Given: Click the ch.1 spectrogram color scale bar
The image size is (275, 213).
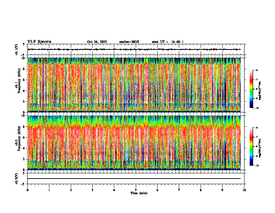Looking at the screenshot, I should [x=251, y=89].
